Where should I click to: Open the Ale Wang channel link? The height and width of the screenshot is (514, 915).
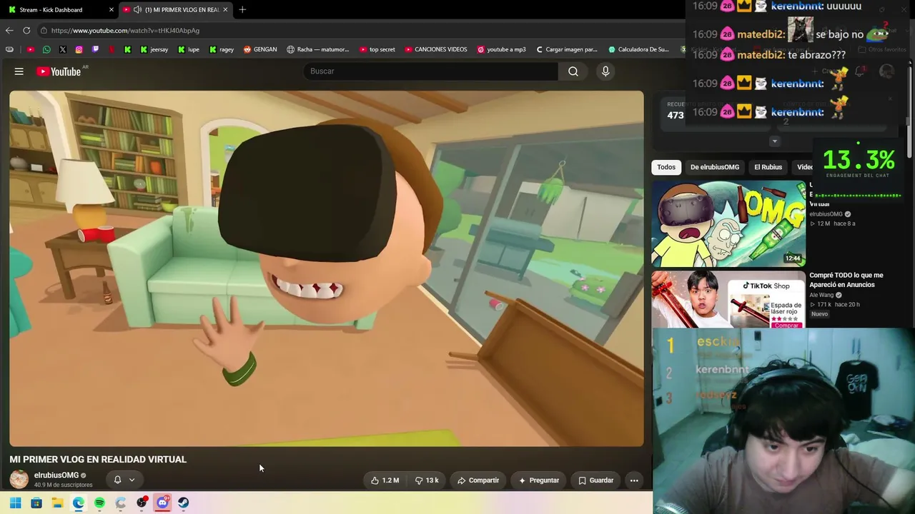(x=821, y=295)
